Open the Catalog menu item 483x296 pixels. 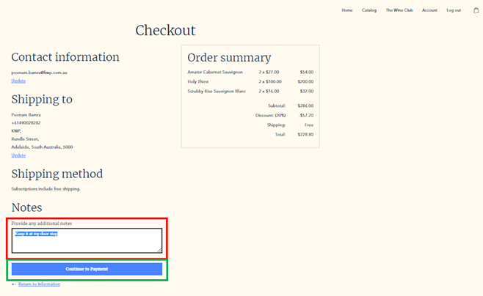pyautogui.click(x=369, y=10)
